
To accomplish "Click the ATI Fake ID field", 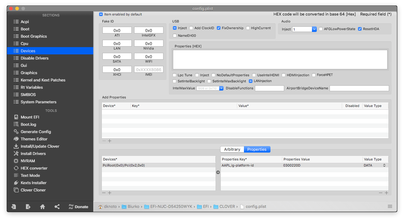I will [x=117, y=30].
